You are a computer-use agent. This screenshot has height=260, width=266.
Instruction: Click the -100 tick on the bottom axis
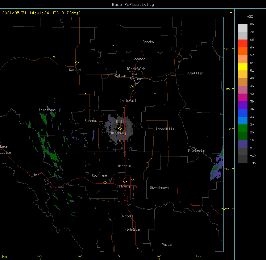tap(39, 256)
